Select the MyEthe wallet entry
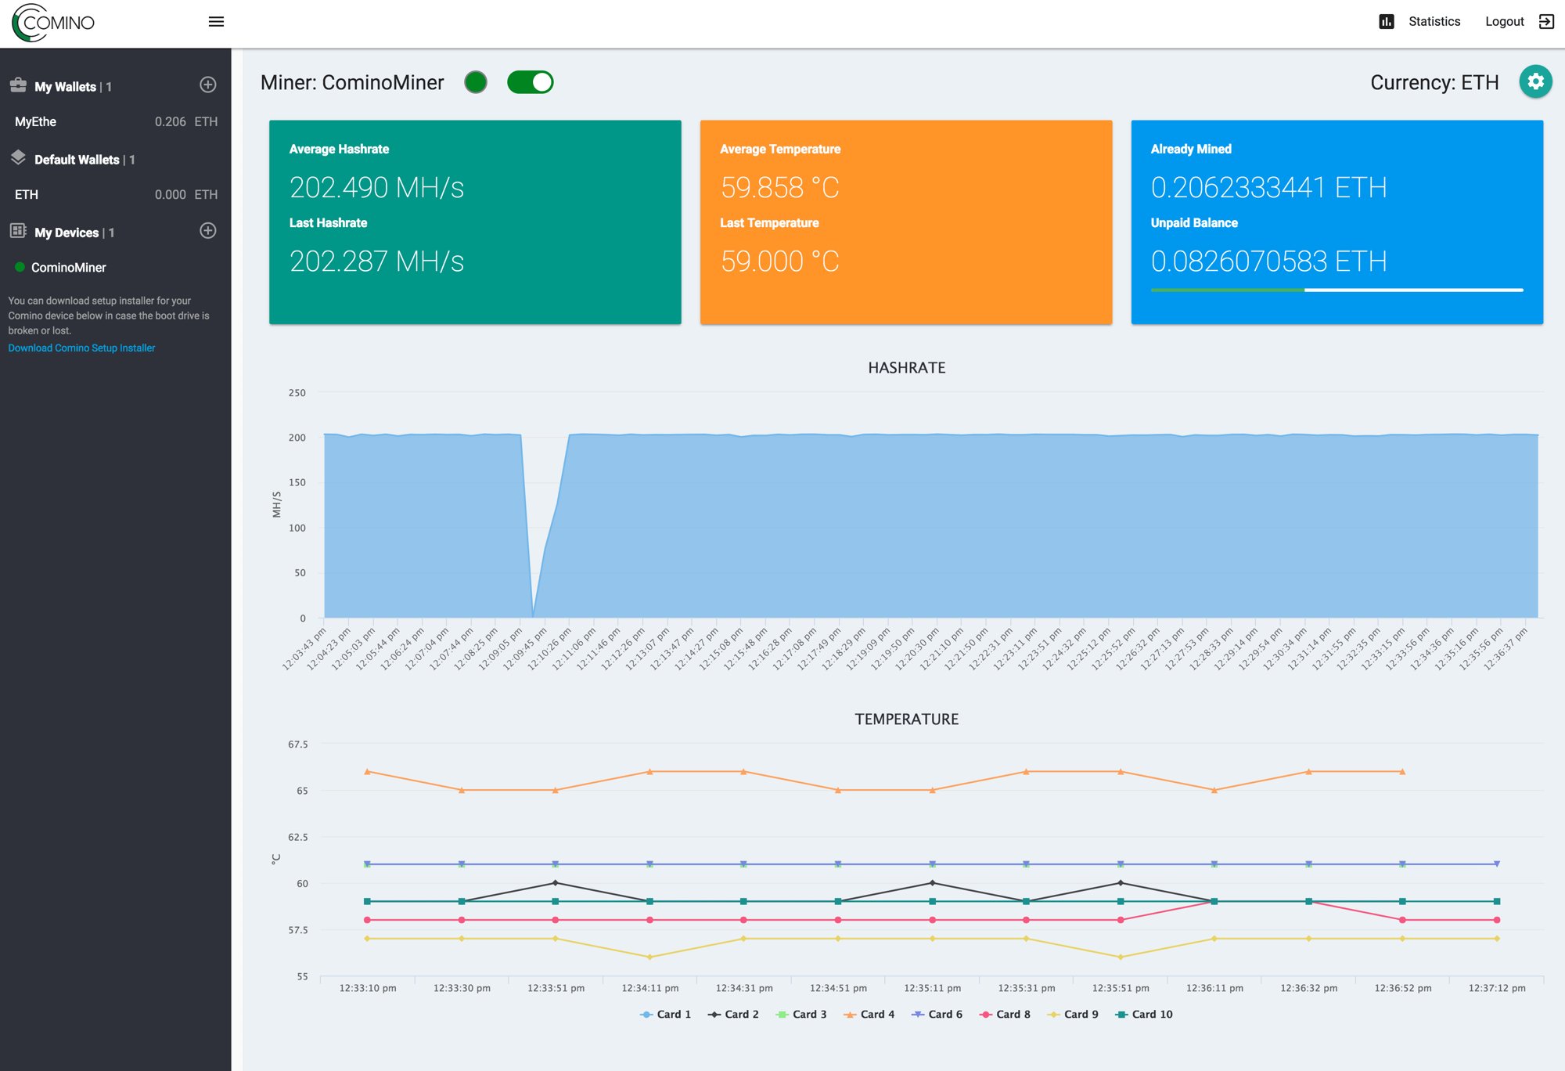The width and height of the screenshot is (1565, 1071). coord(116,121)
